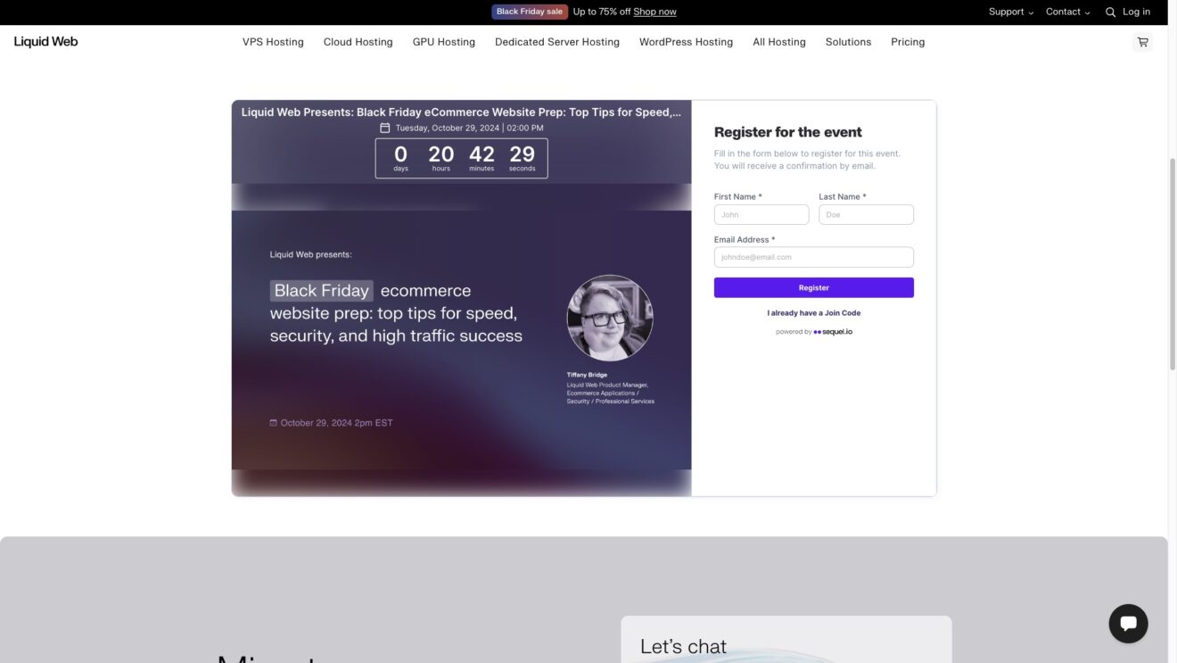Image resolution: width=1177 pixels, height=663 pixels.
Task: Click Tiffany Bridge's speaker photo
Action: [x=610, y=318]
